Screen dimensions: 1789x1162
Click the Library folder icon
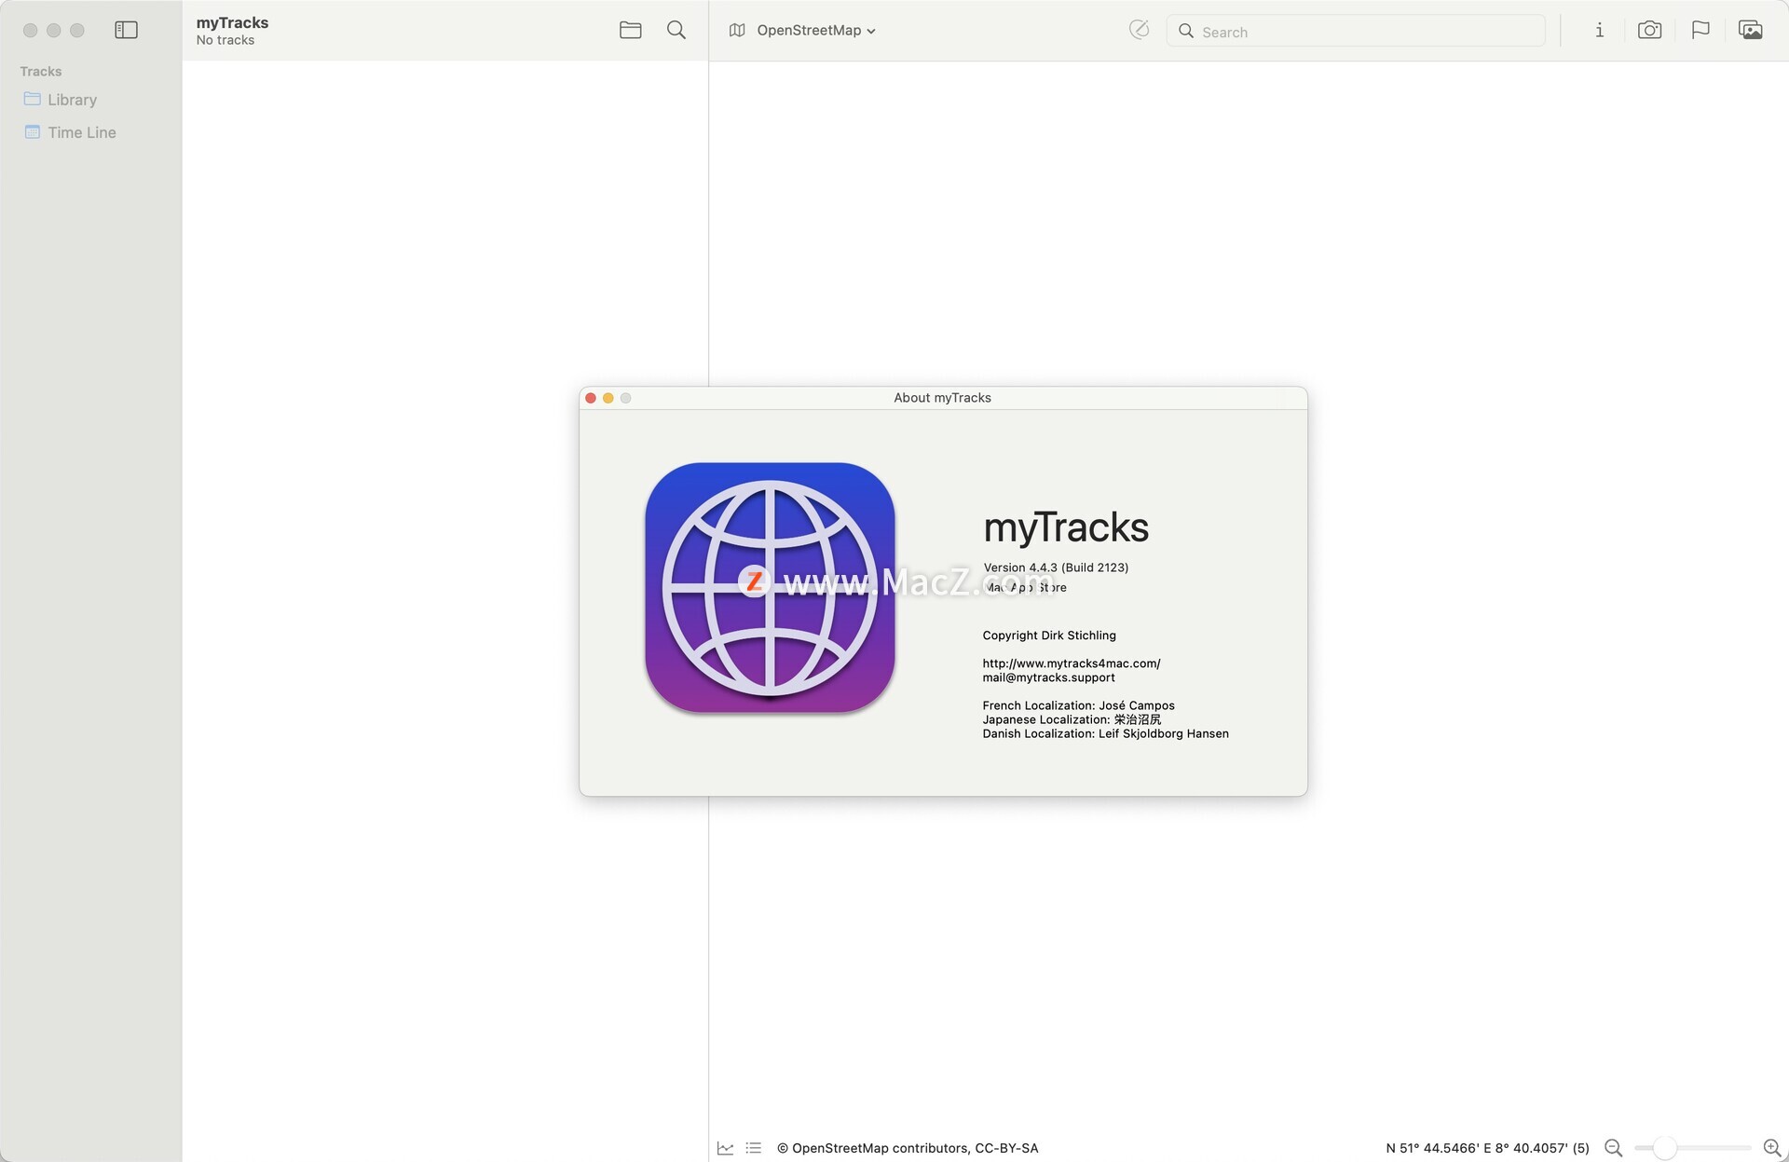point(33,99)
